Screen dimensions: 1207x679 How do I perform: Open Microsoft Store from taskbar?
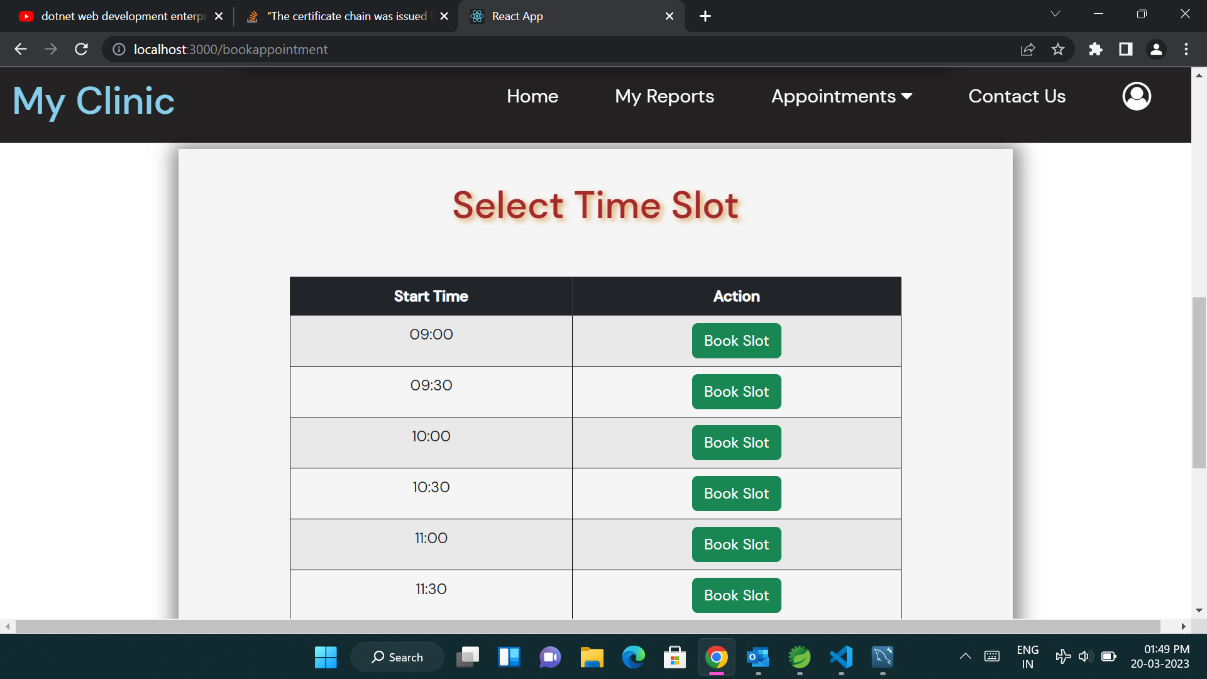[675, 657]
